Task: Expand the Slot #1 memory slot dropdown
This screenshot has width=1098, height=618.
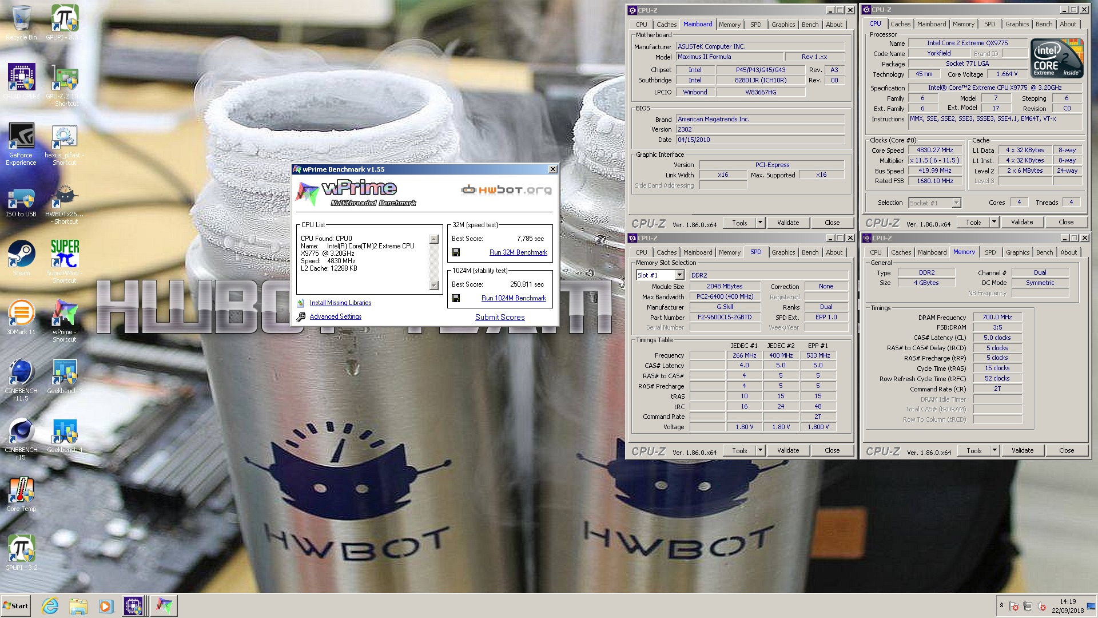Action: point(679,275)
